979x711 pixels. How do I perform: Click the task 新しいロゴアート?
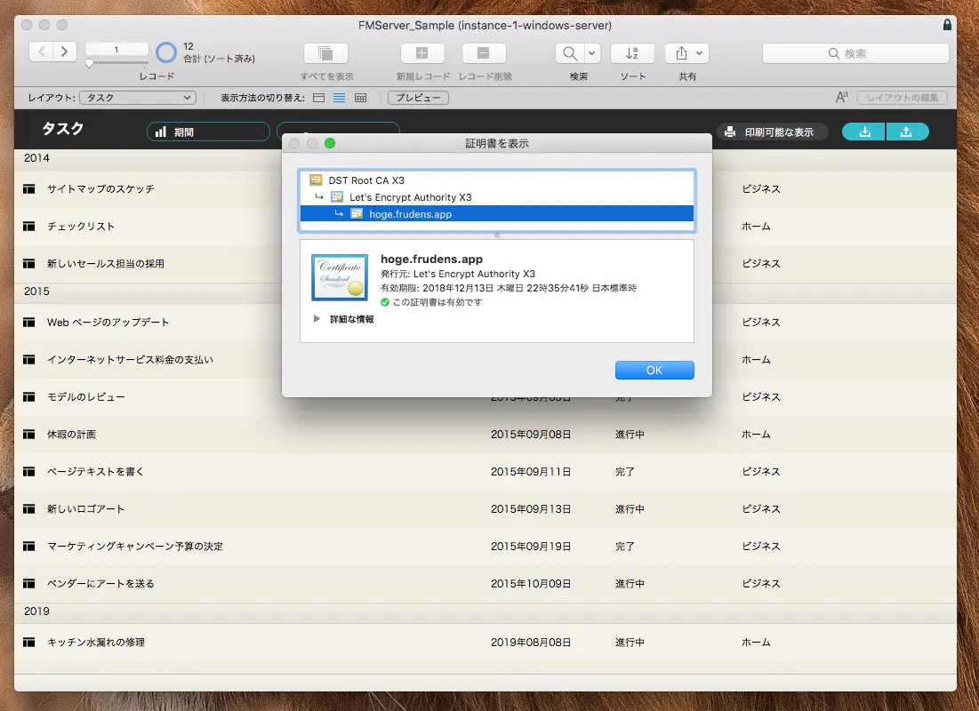pos(85,509)
